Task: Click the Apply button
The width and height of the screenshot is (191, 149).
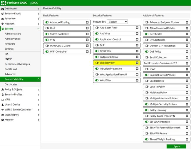Action: point(176,146)
